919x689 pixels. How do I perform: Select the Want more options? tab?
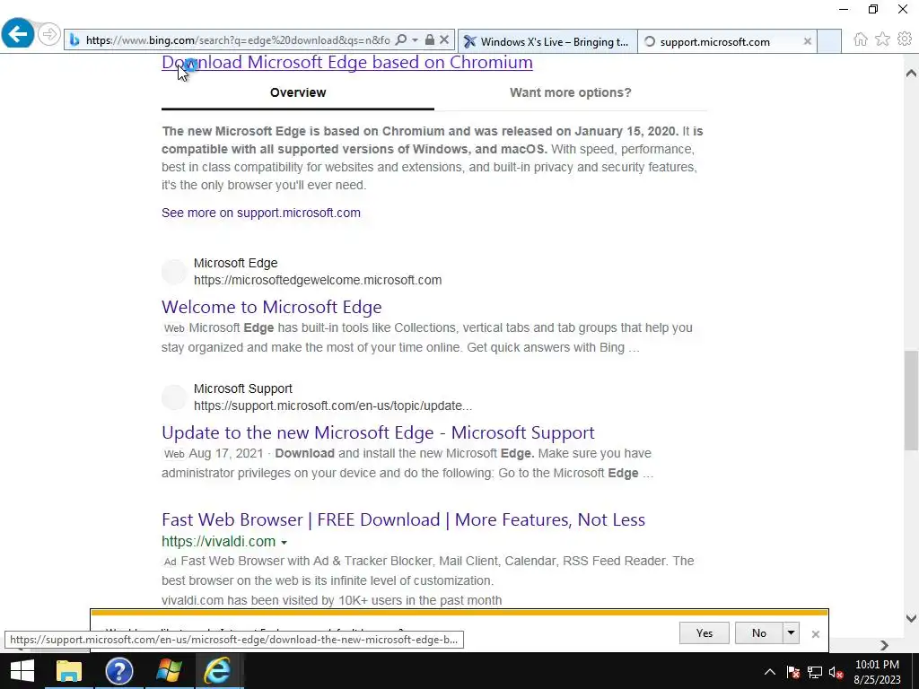click(570, 92)
